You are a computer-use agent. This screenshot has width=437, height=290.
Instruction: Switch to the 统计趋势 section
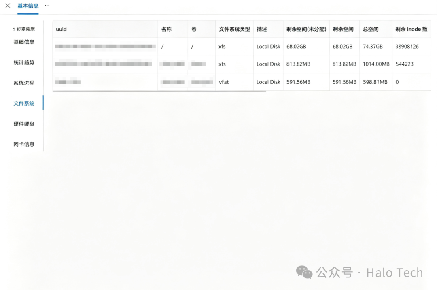[24, 62]
